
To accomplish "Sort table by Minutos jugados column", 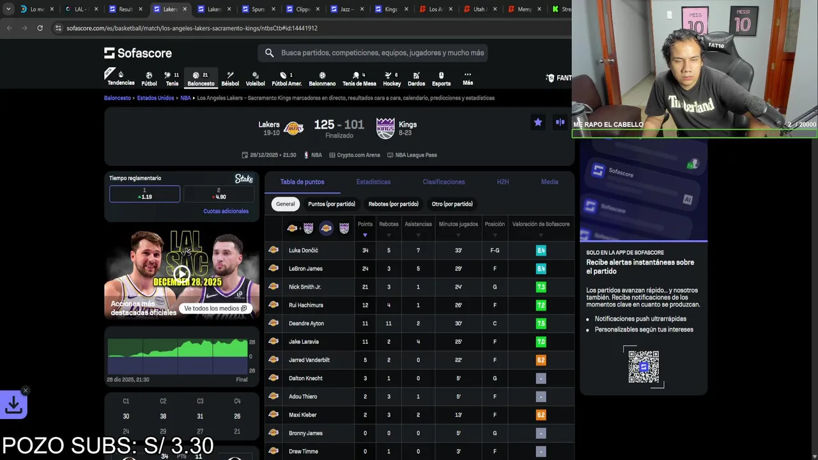I will point(458,228).
